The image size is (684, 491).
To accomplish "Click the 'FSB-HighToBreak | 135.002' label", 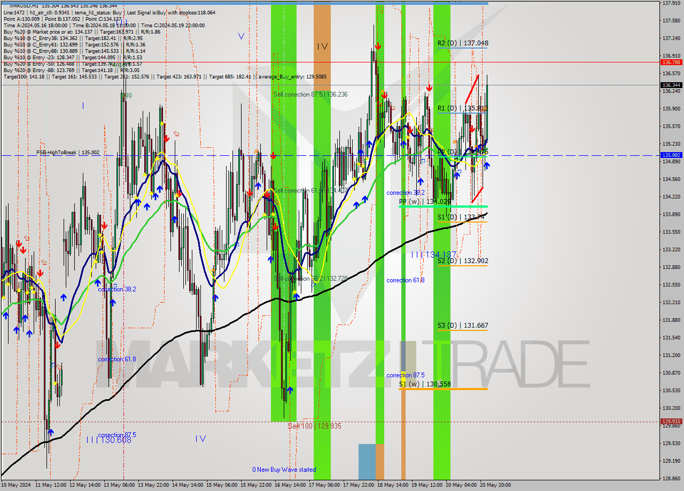I will click(68, 153).
